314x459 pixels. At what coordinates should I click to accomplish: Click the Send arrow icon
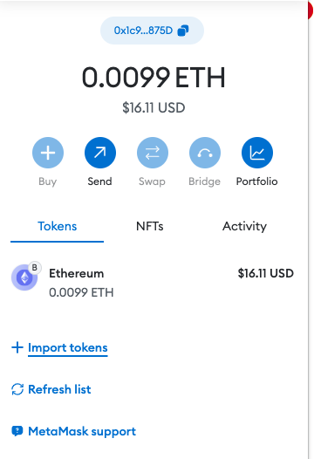100,153
